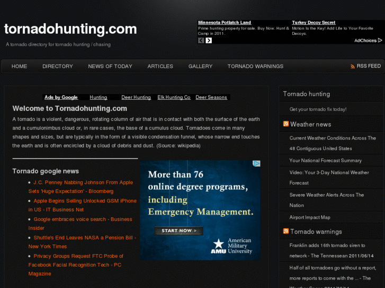Image resolution: width=385 pixels, height=288 pixels.
Task: Open Your National Forecast Summary link
Action: tap(325, 161)
